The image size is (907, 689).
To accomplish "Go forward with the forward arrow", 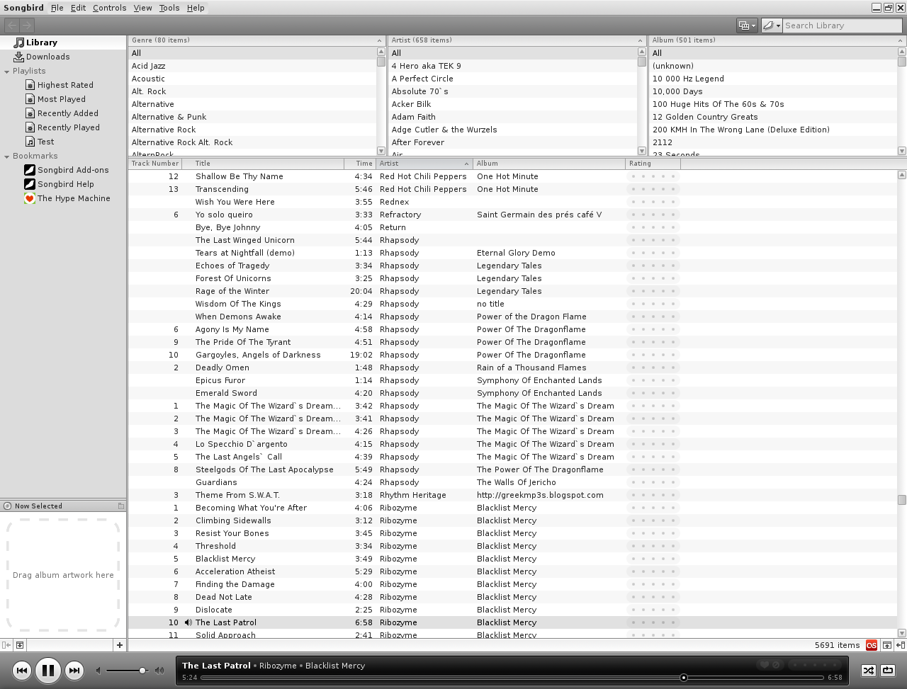I will click(x=26, y=25).
